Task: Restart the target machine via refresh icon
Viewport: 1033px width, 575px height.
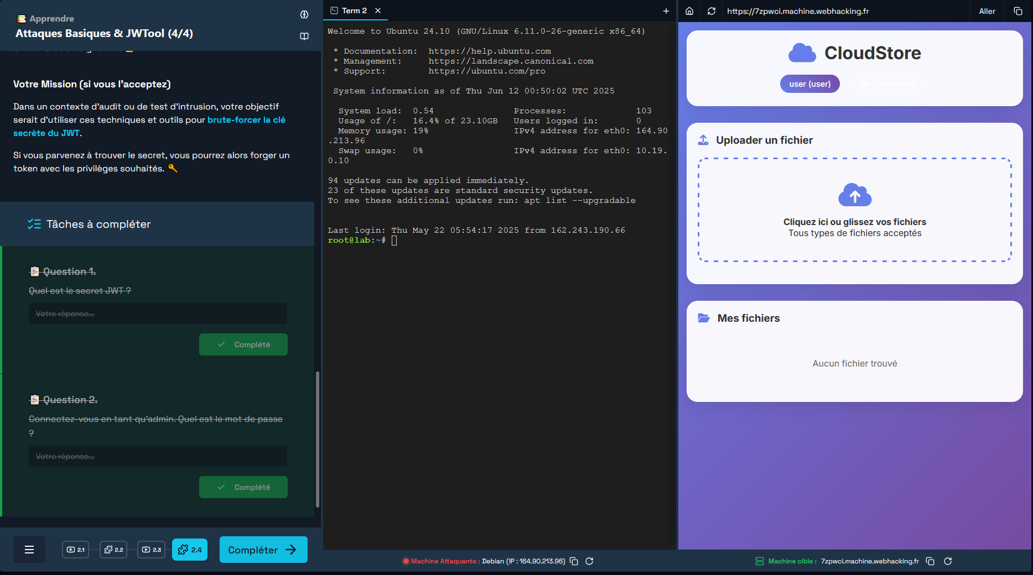Action: coord(948,561)
